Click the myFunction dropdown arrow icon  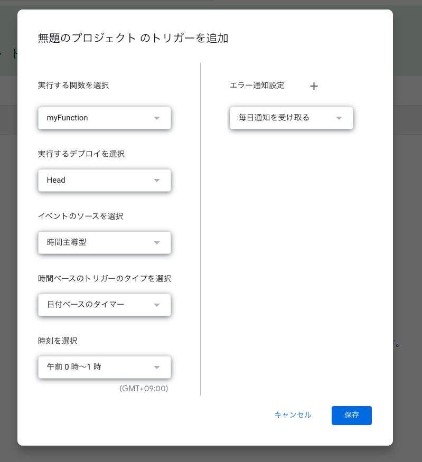(x=157, y=118)
